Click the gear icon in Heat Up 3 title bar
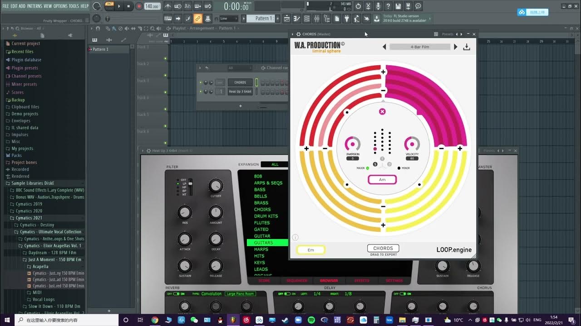Viewport: 581px width, 326px height. click(148, 151)
